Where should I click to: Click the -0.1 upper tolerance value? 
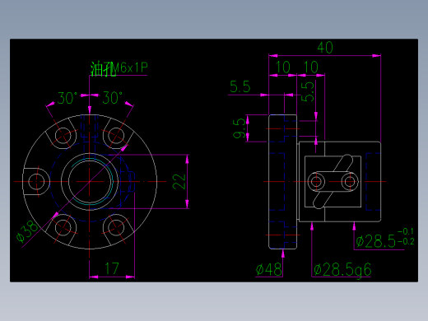(x=406, y=231)
